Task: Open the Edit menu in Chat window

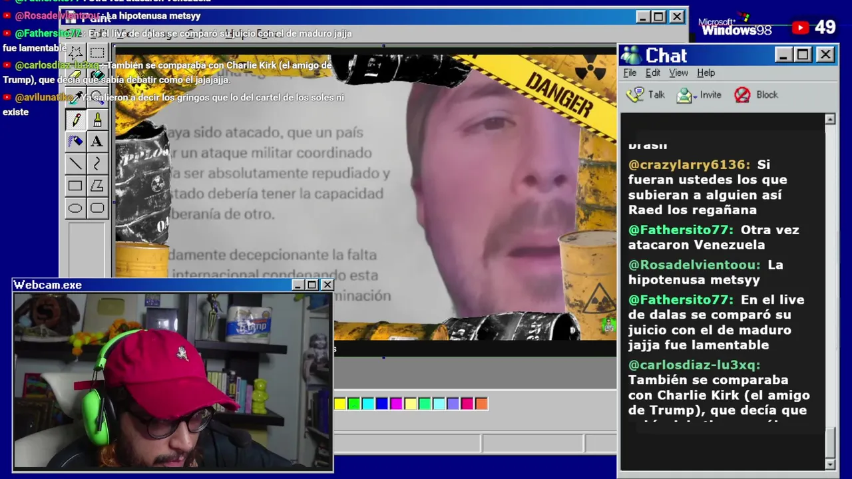Action: (x=653, y=73)
